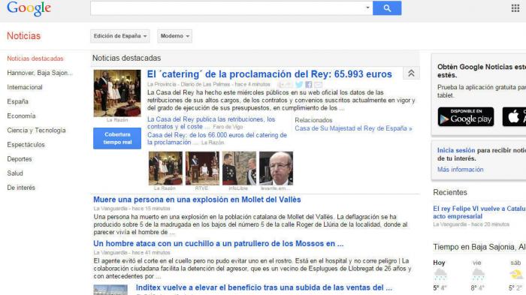
Task: Get the app on Apple App Store
Action: point(514,116)
